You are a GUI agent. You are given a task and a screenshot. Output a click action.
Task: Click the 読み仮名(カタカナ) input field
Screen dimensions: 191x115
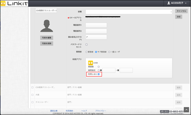[96, 37]
